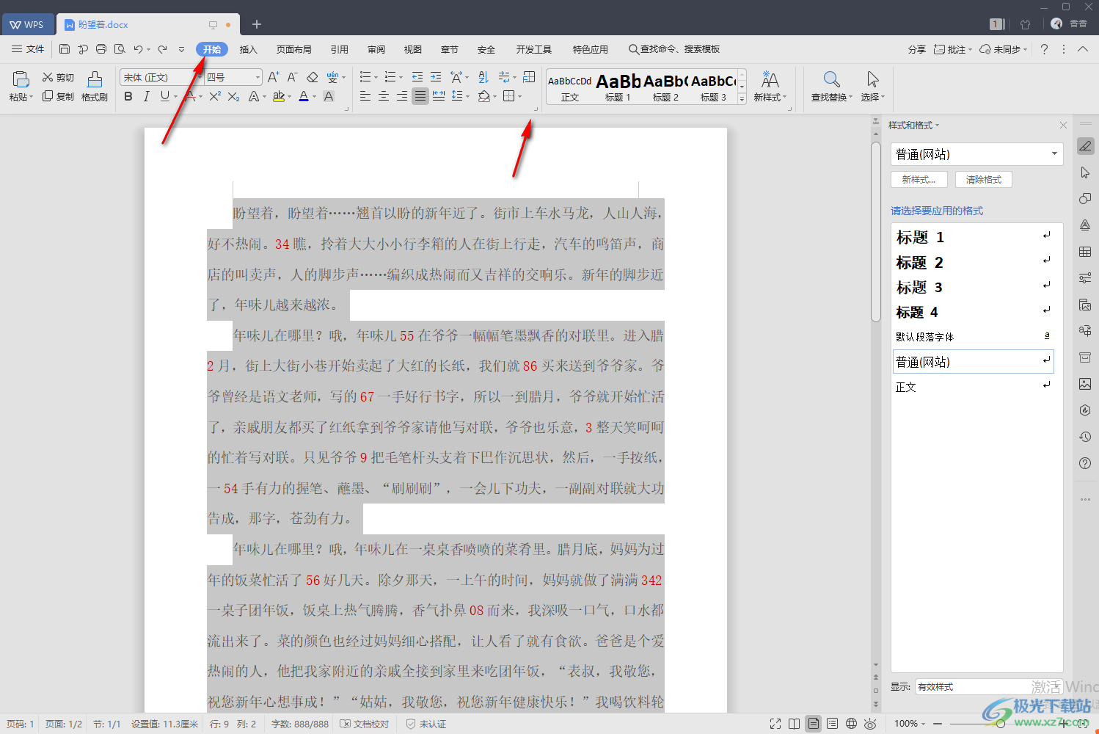The width and height of the screenshot is (1099, 734).
Task: Apply 标题 1 style from styles panel list
Action: [972, 237]
